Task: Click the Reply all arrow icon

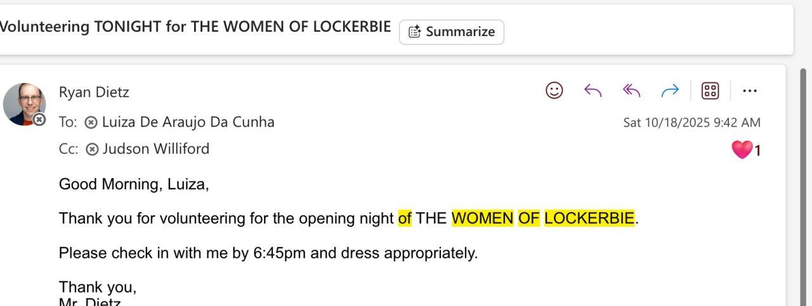Action: coord(632,91)
